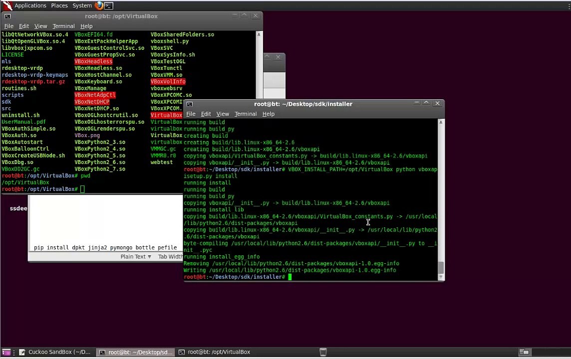
Task: Open File menu in /opt/VirtualBox terminal
Action: coord(9,26)
